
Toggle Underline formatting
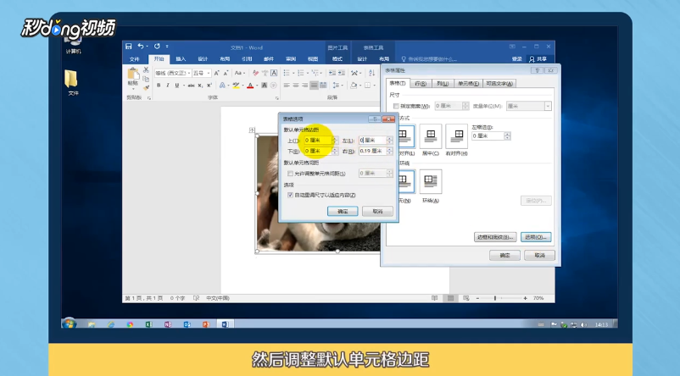177,86
